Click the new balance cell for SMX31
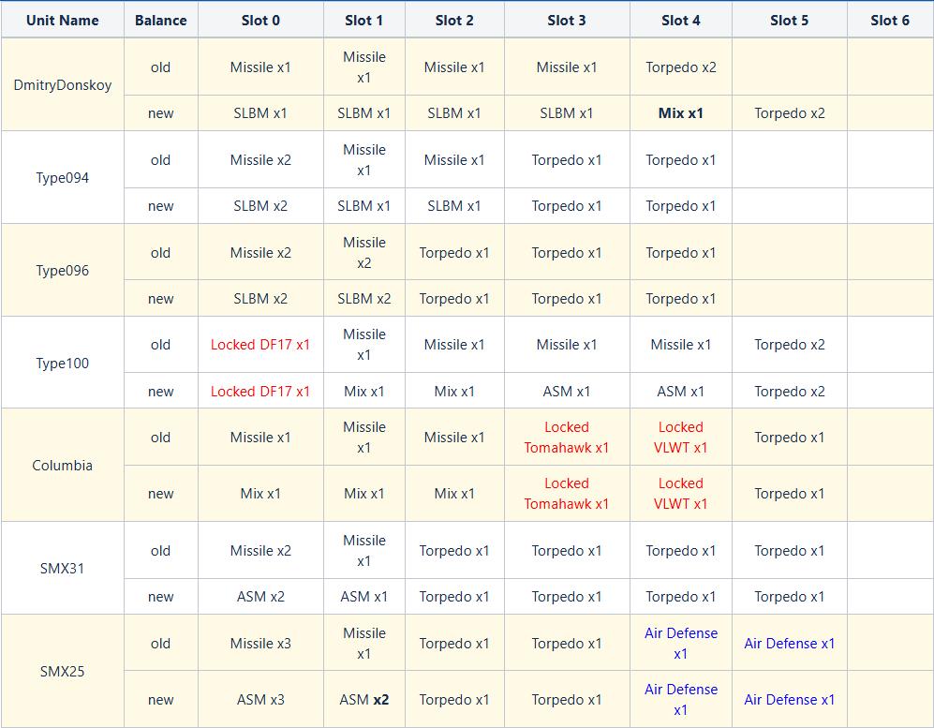Viewport: 934px width, 728px height. (x=161, y=596)
